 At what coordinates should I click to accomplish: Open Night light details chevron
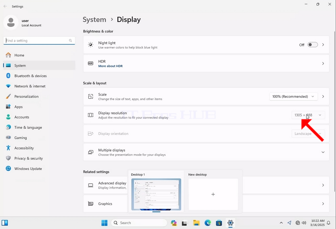tap(323, 45)
